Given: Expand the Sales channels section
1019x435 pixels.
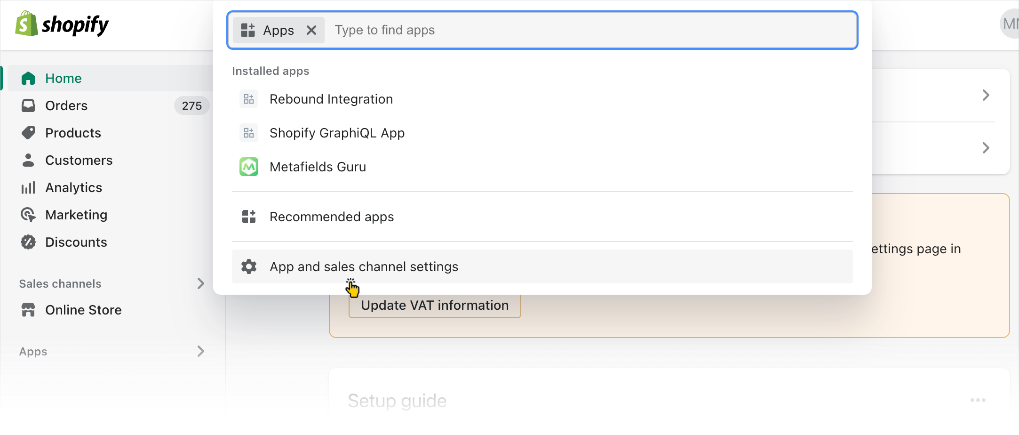Looking at the screenshot, I should point(200,283).
